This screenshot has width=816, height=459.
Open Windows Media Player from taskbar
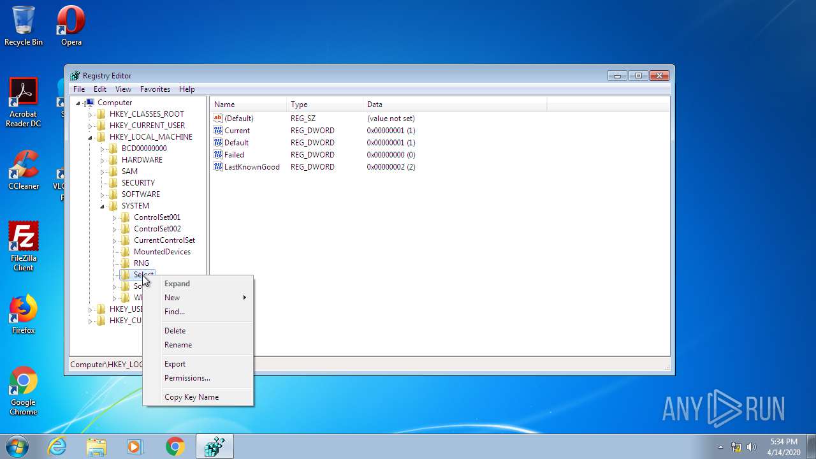[135, 446]
